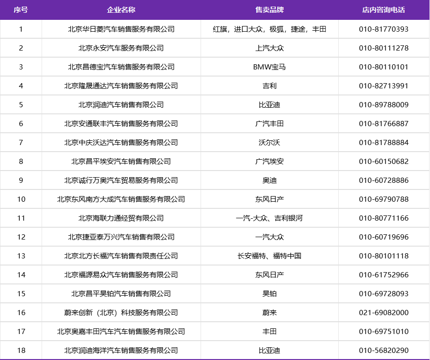Click the 售卖品牌 column header
This screenshot has width=430, height=360.
(x=270, y=10)
